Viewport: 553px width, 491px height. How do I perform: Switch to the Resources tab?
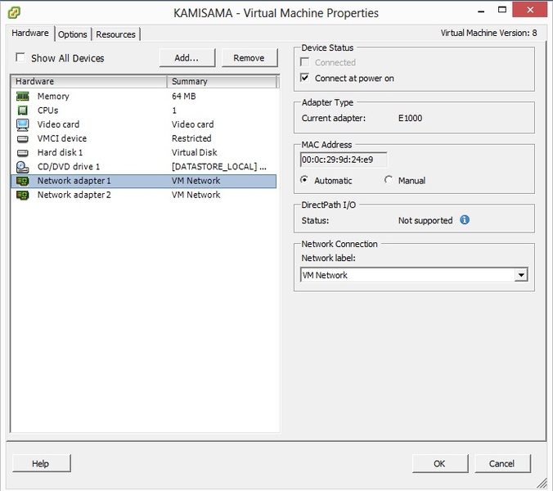[115, 34]
